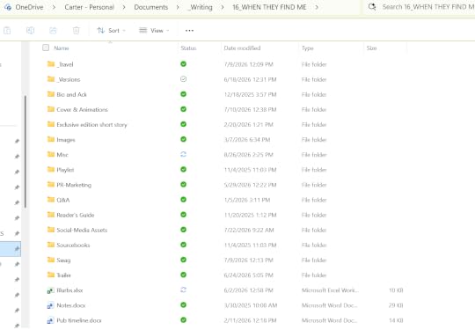The width and height of the screenshot is (475, 330).
Task: Click the syncing status icon for Misc
Action: tap(183, 154)
